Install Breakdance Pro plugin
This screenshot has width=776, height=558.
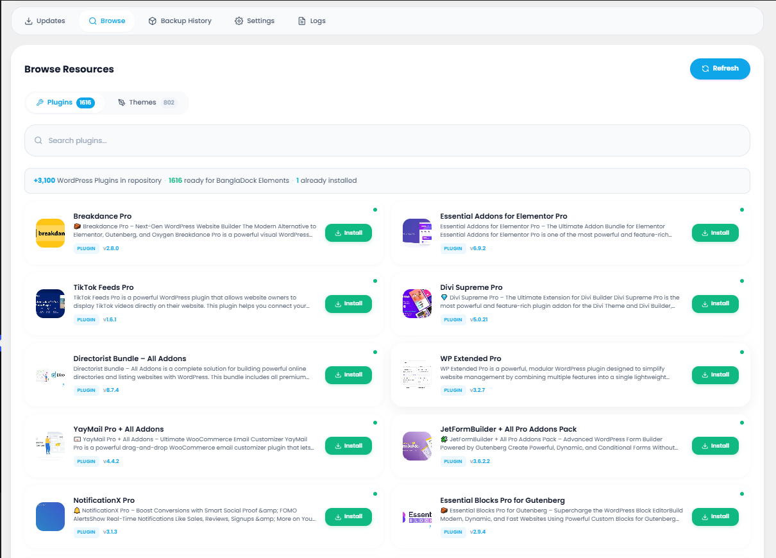[x=348, y=233]
